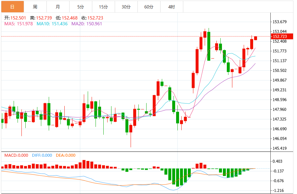Open the 4时 four-hour chart tab
297x194 pixels.
click(172, 7)
